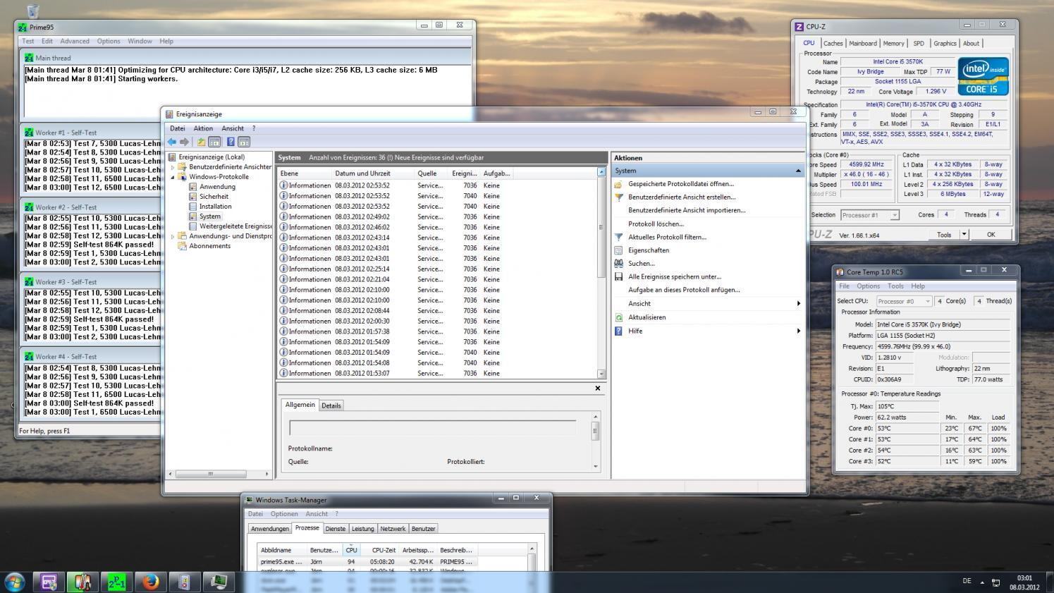This screenshot has width=1054, height=593.
Task: Toggle the action pane toolbar icon
Action: pos(244,142)
